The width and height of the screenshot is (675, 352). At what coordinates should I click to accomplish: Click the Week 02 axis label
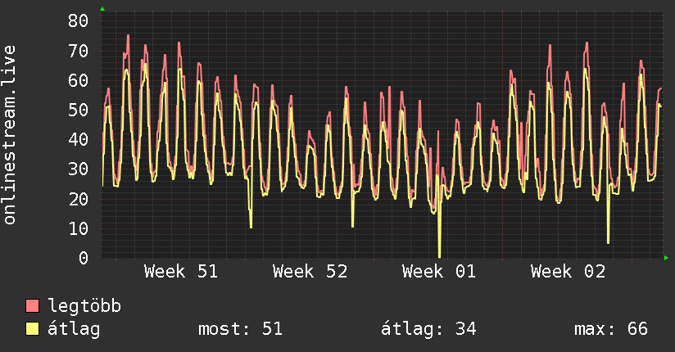pyautogui.click(x=569, y=272)
